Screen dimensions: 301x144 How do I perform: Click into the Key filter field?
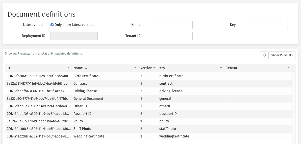264,25
